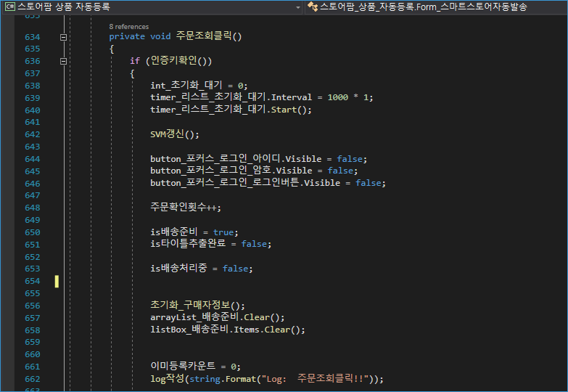
Task: Click arrayList_배송준비 on line 657
Action: coord(194,317)
